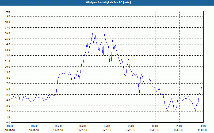Click the '19.01.18' date label
The image size is (214, 133).
click(x=202, y=130)
